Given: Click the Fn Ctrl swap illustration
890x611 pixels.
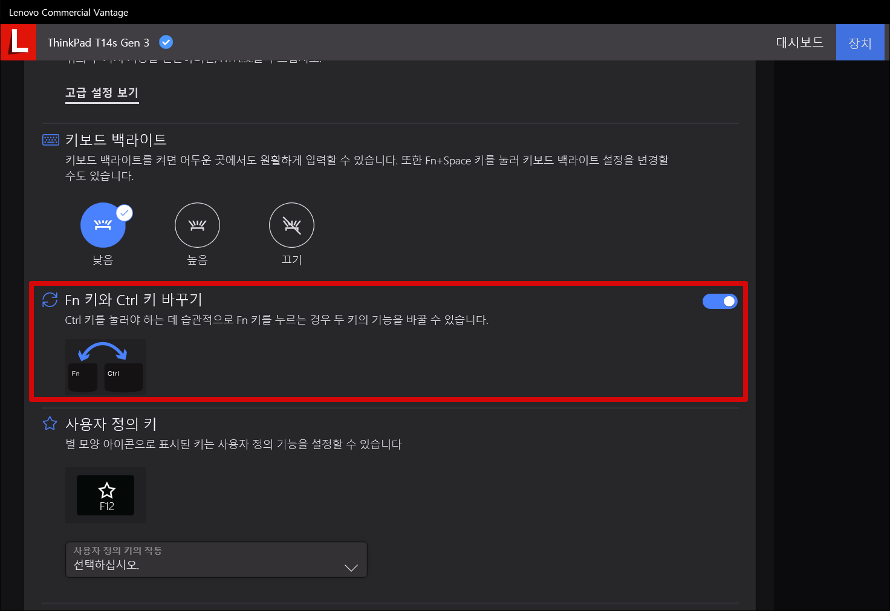Looking at the screenshot, I should (105, 367).
